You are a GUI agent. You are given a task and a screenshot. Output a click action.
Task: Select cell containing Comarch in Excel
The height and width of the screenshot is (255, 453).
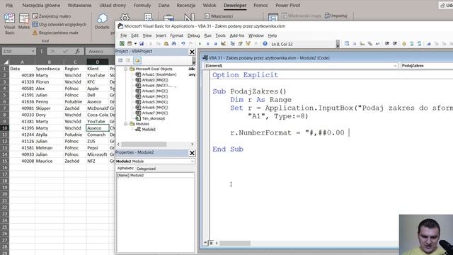pos(98,135)
